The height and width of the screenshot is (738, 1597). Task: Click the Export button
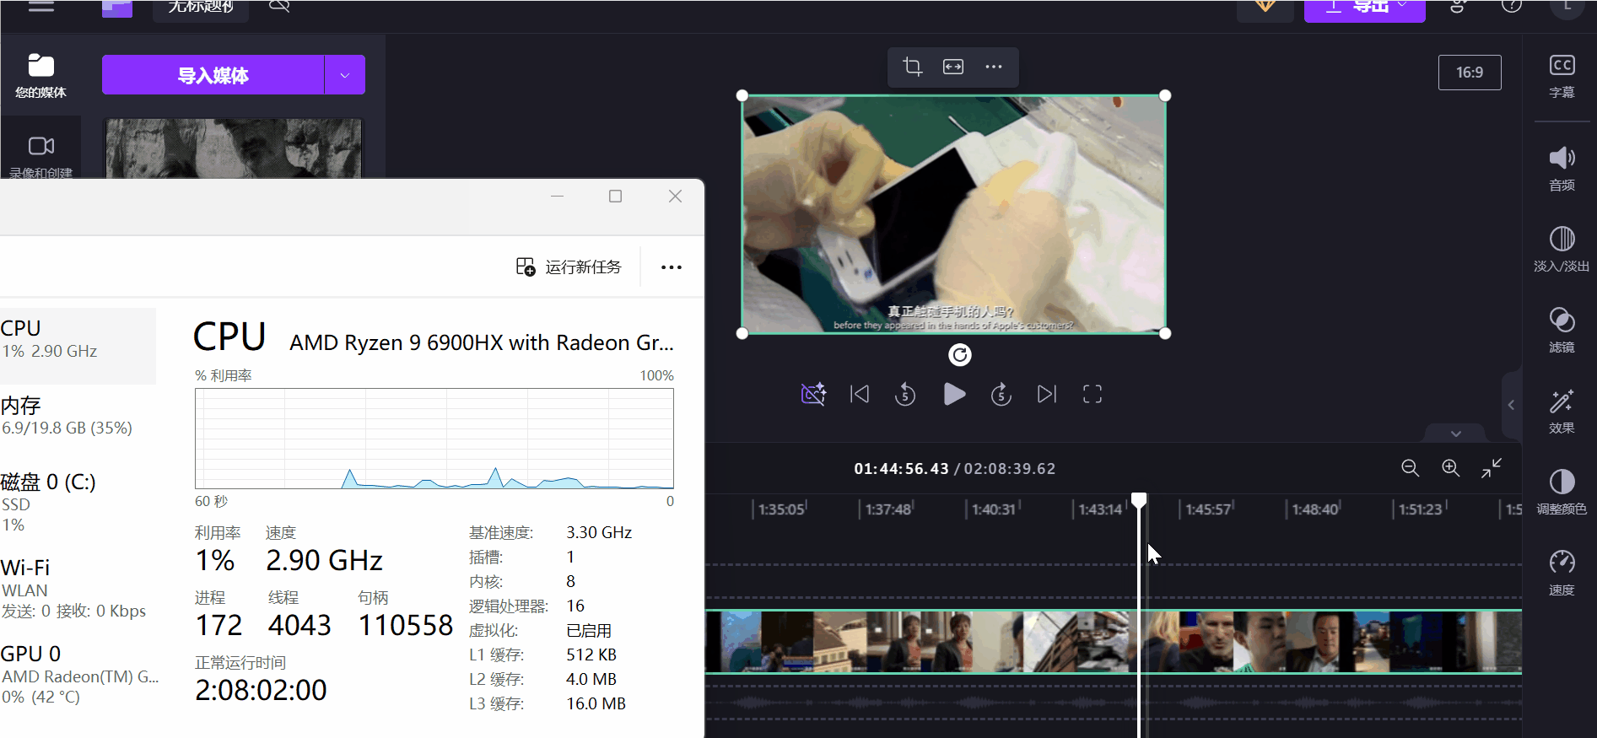1365,8
